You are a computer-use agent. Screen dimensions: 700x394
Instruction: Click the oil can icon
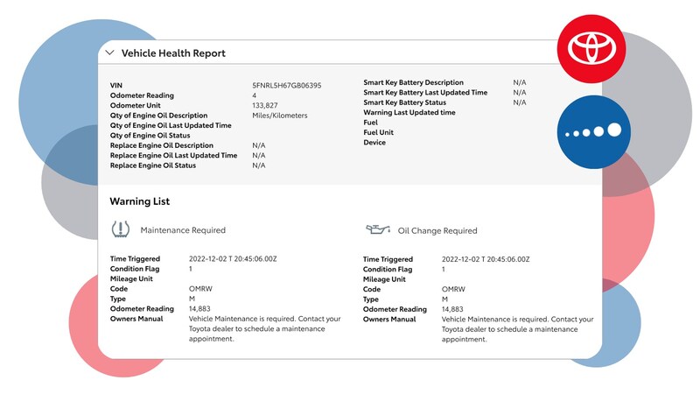377,230
